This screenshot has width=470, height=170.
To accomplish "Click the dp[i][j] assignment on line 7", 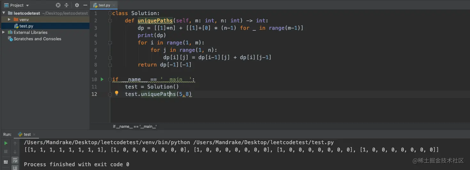I will tap(217, 58).
